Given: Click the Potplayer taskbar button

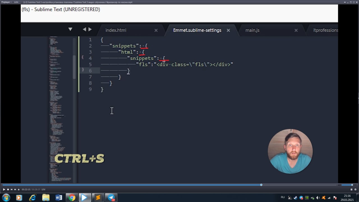Looking at the screenshot, I should pyautogui.click(x=84, y=198).
